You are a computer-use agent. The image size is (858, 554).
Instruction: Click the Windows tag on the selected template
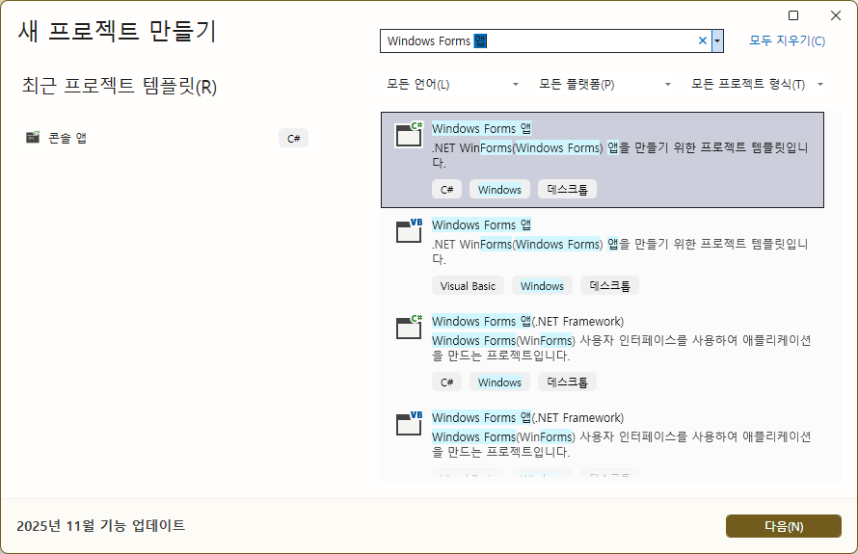tap(499, 189)
